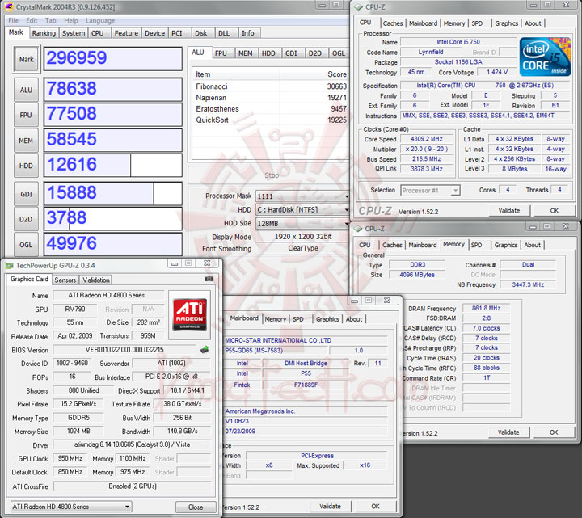Image resolution: width=582 pixels, height=518 pixels.
Task: Click Validate in the Memory CPU-Z window
Action: (x=508, y=432)
